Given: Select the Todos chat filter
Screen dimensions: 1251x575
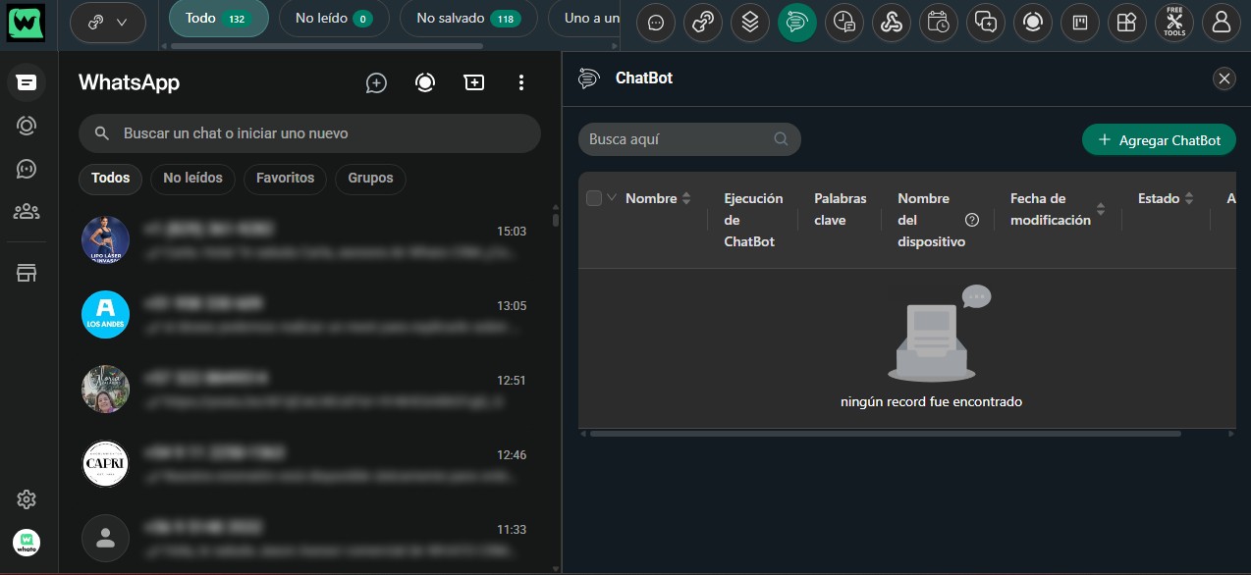Looking at the screenshot, I should pos(111,178).
